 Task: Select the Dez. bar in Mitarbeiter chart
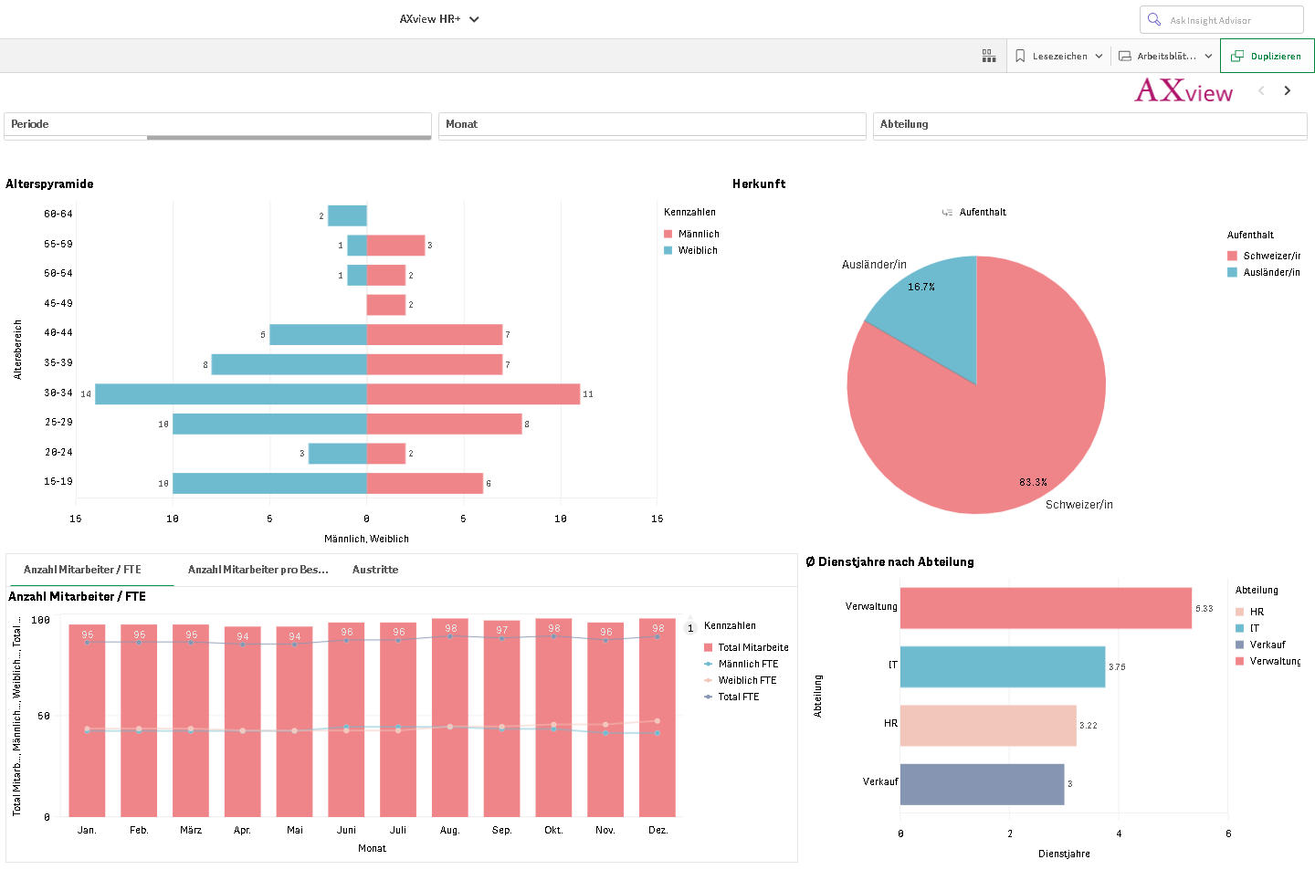657,718
